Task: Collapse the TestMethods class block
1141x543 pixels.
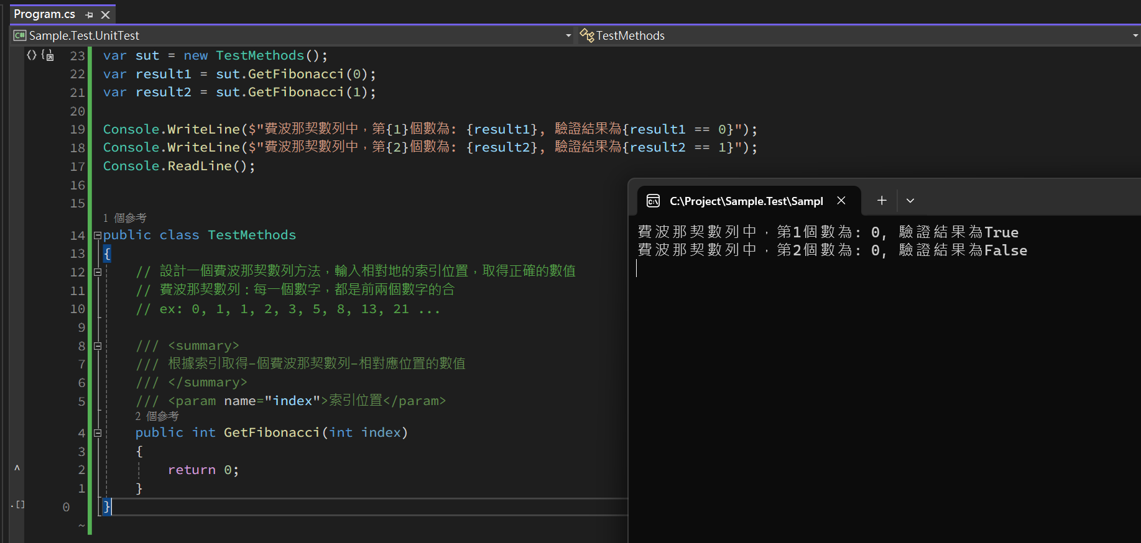Action: [98, 235]
